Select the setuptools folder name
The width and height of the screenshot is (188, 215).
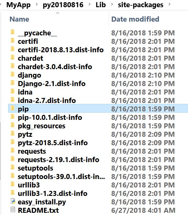coord(35,168)
